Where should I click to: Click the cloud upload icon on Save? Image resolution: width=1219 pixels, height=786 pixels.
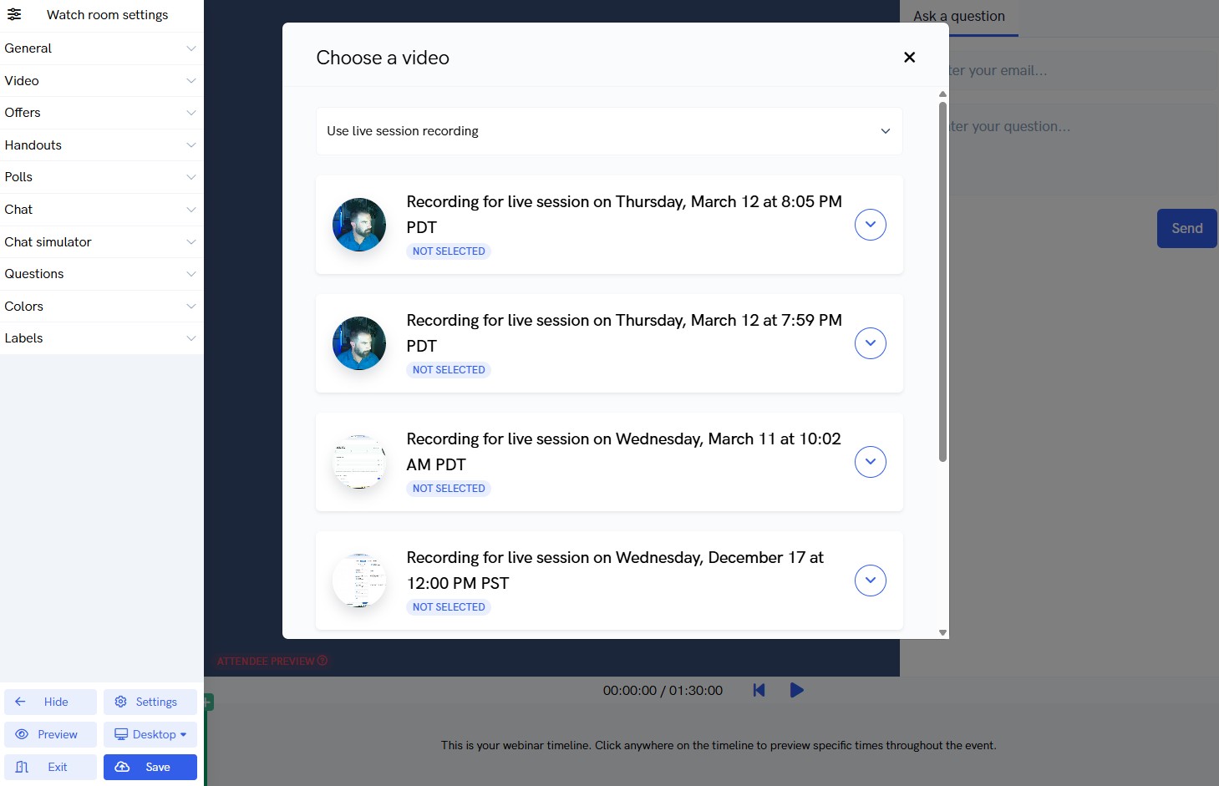click(x=122, y=767)
